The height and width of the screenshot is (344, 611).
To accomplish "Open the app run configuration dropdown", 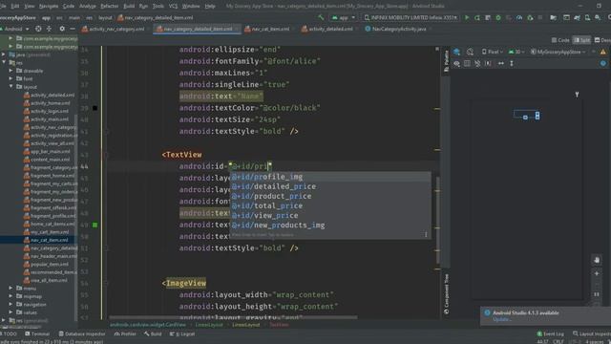I will tap(344, 17).
